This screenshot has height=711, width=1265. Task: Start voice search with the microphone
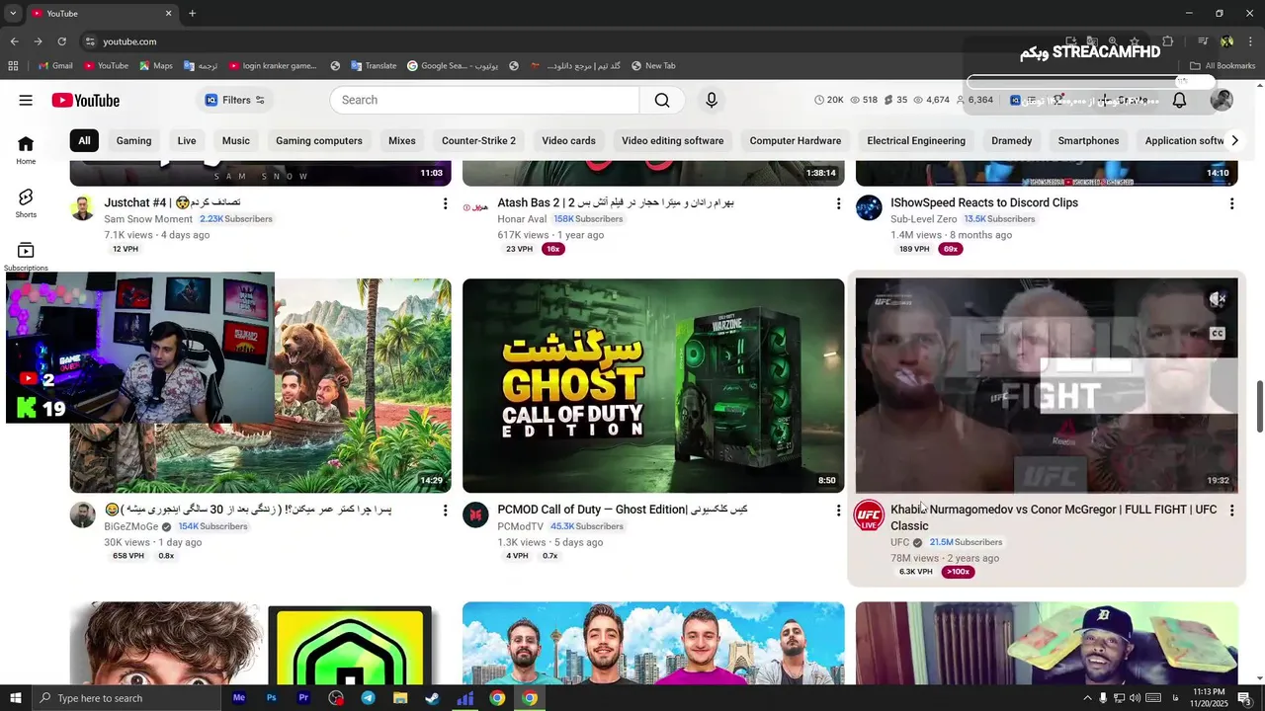point(711,100)
